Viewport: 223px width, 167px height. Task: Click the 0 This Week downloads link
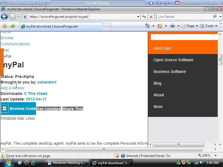point(36,94)
